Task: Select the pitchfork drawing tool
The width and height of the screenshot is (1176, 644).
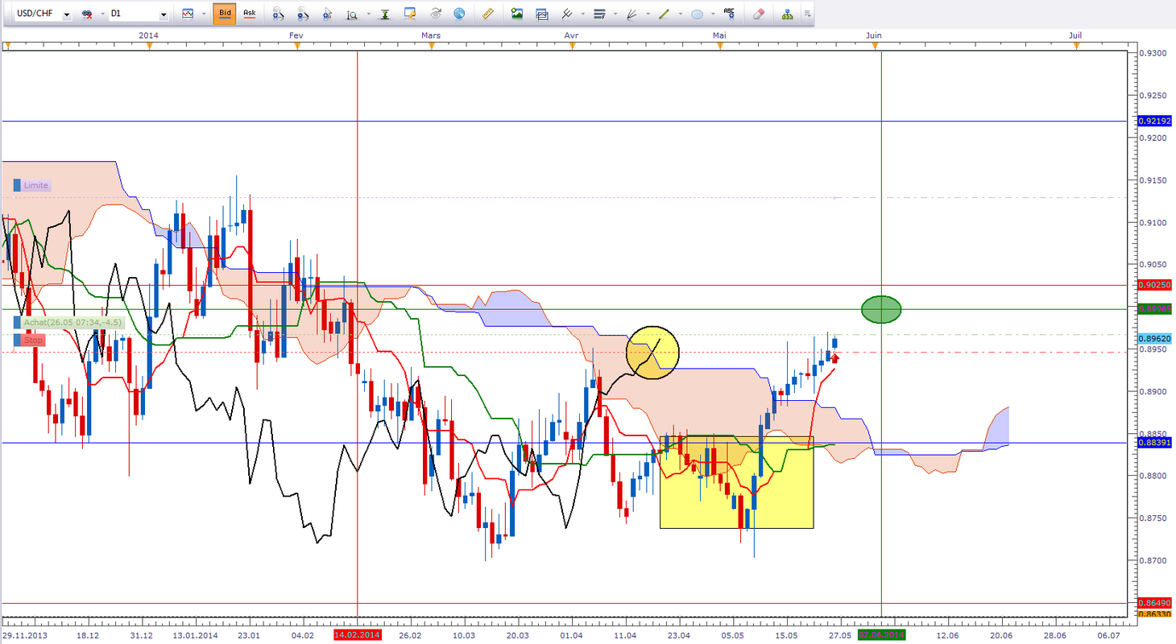Action: pos(567,14)
